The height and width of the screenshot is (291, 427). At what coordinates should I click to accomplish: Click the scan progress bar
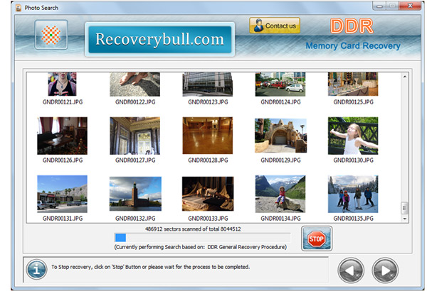click(202, 238)
